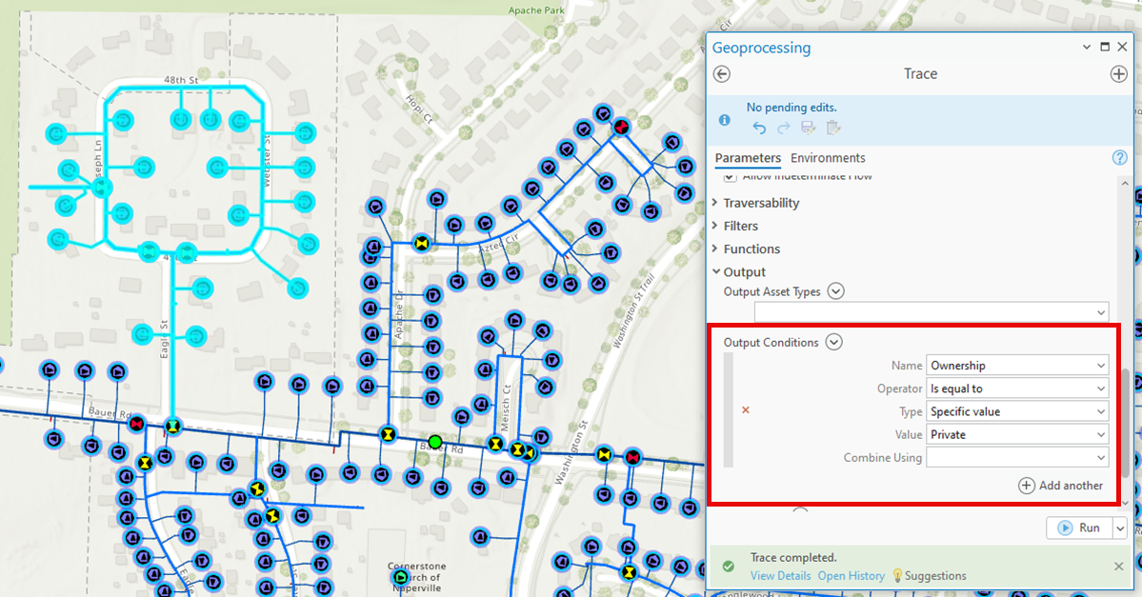Screen dimensions: 1142x597
Task: Open the Open History link
Action: tap(851, 576)
